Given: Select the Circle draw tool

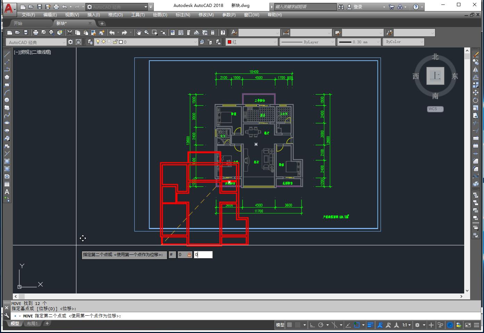Looking at the screenshot, I should (7, 100).
